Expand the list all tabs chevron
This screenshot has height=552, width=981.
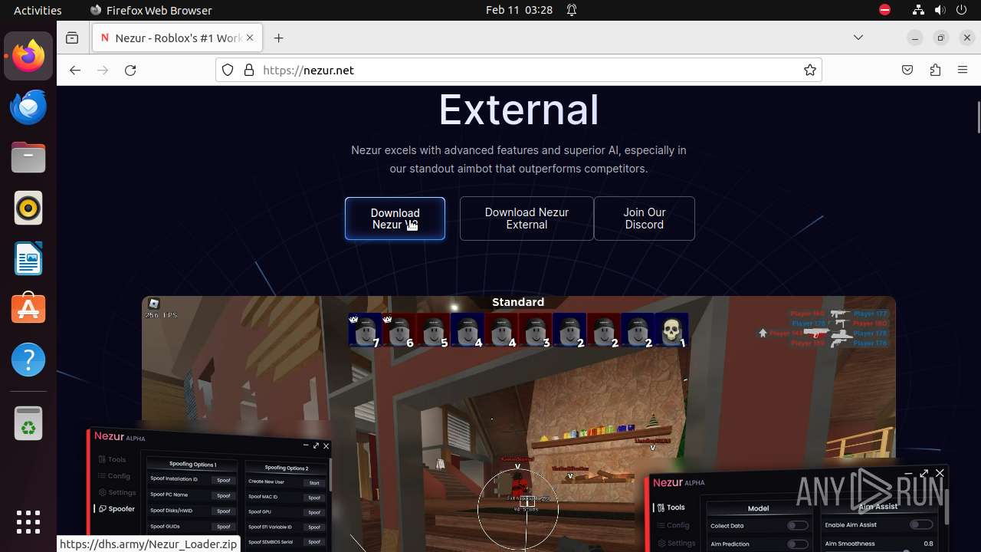click(858, 38)
